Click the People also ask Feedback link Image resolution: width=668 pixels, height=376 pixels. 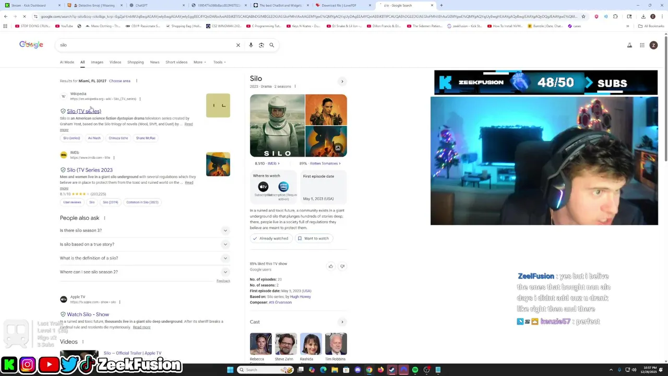(223, 281)
